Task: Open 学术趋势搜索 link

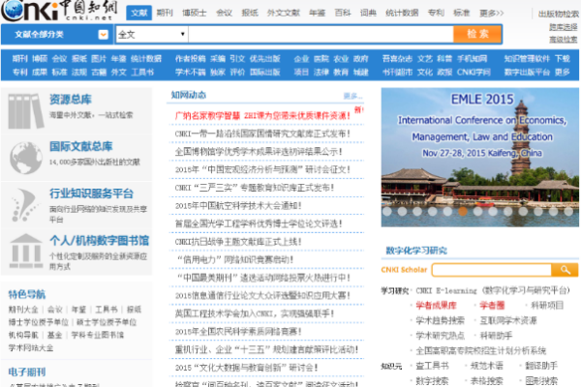Action: coord(440,320)
